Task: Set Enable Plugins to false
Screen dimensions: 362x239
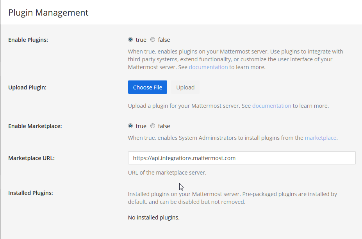Action: pos(153,39)
